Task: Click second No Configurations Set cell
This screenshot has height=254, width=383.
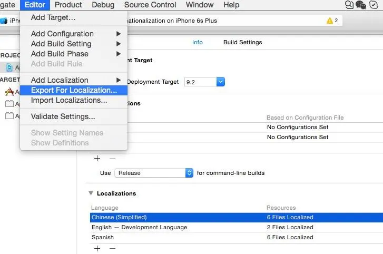Action: [x=298, y=137]
